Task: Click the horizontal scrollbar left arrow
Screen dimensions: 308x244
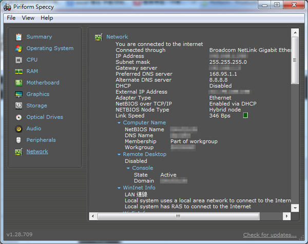Action: (93, 216)
